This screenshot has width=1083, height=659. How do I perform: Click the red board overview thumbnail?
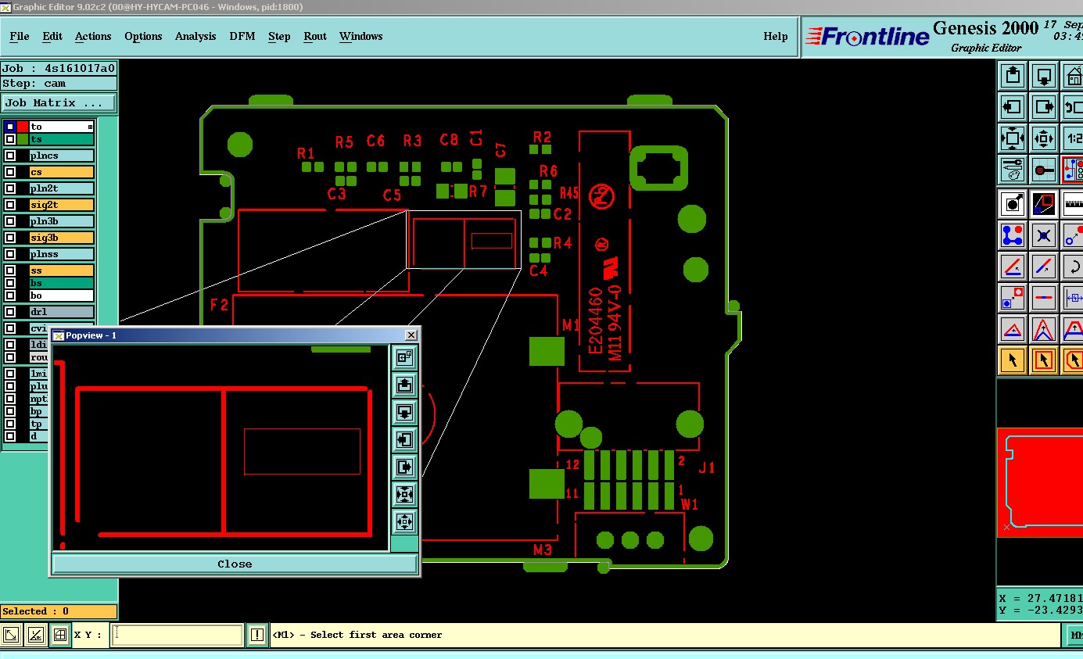tap(1040, 482)
